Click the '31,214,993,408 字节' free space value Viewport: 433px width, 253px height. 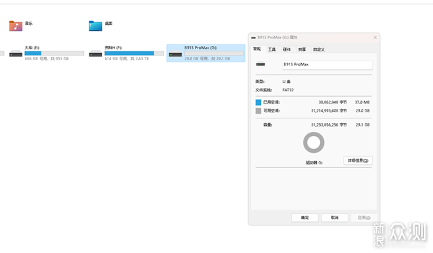click(329, 111)
